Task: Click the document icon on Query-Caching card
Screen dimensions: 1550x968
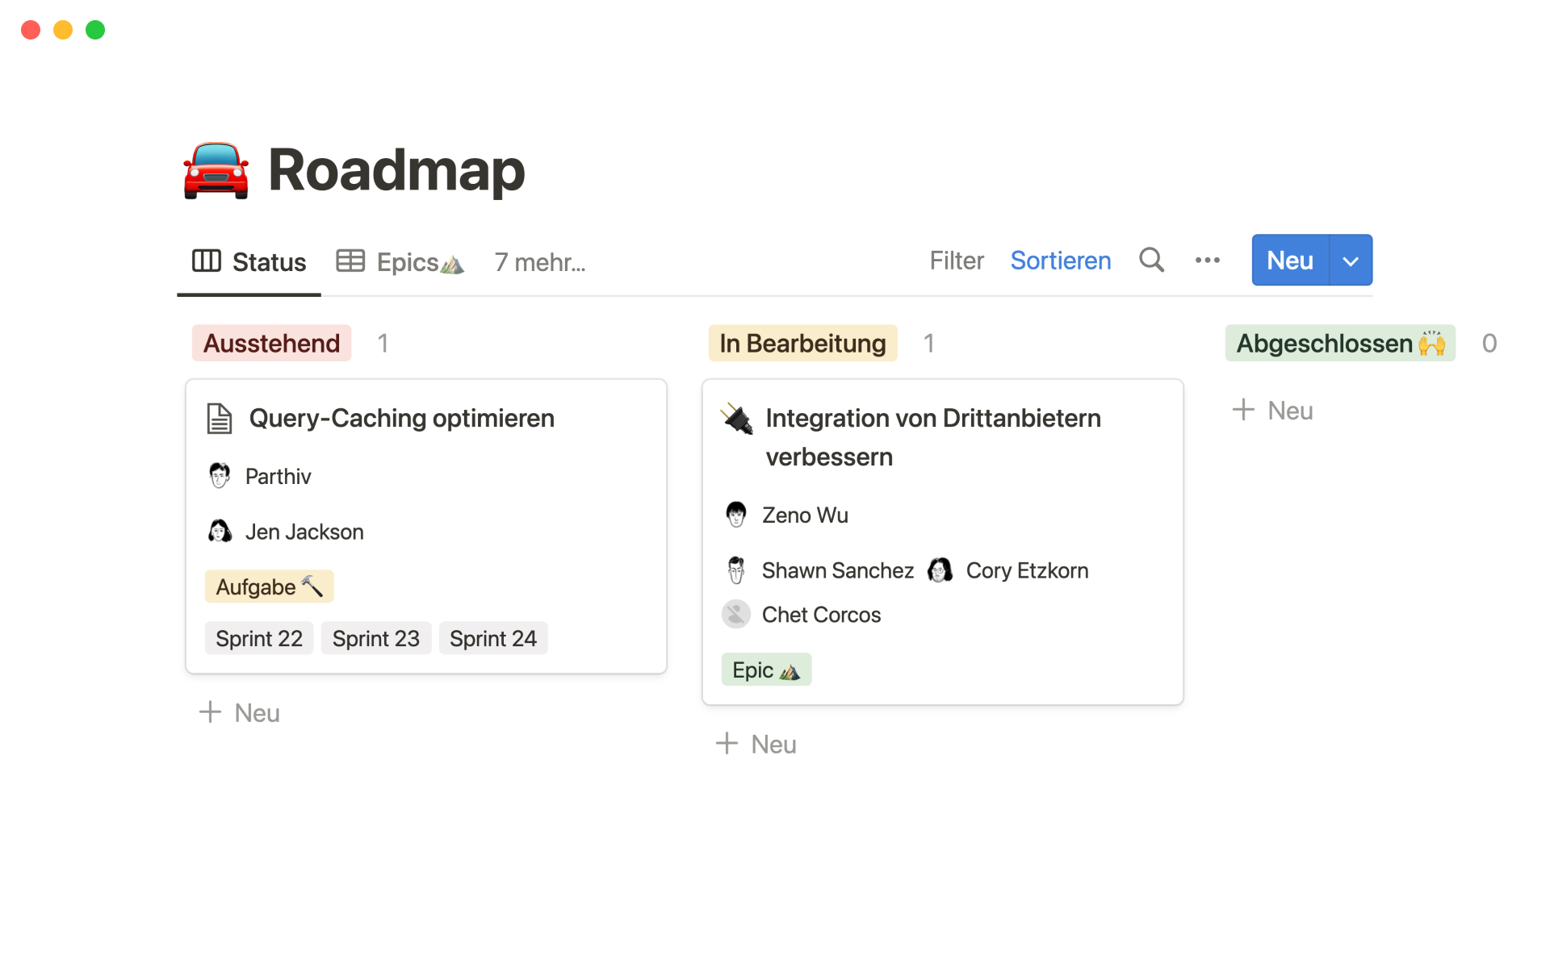Action: click(x=219, y=419)
